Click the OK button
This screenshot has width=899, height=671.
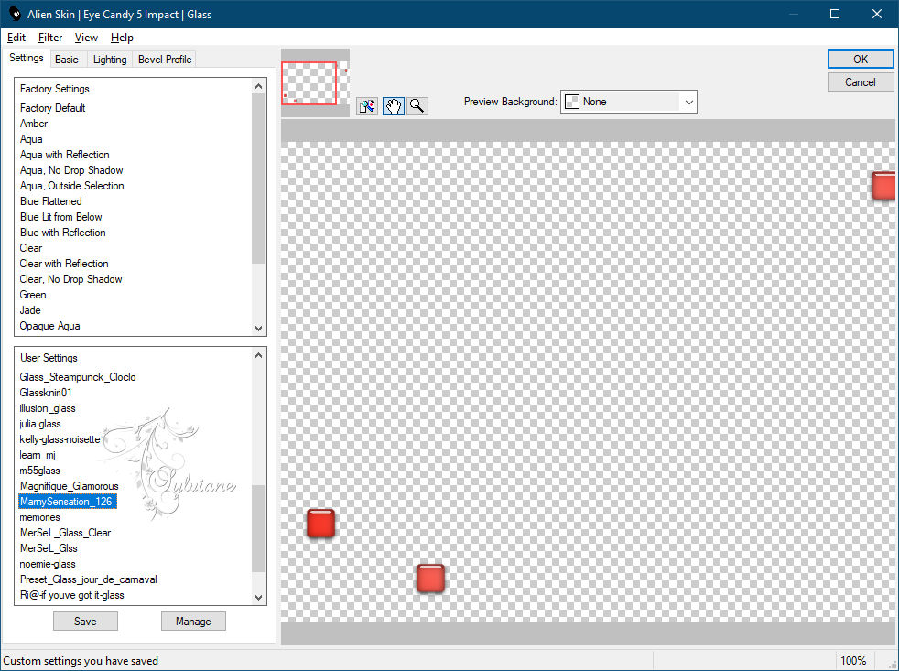(860, 60)
